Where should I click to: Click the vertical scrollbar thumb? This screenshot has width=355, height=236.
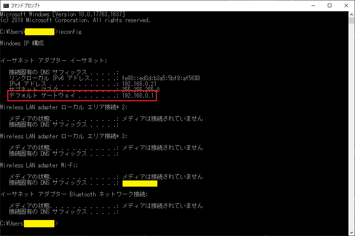point(351,20)
